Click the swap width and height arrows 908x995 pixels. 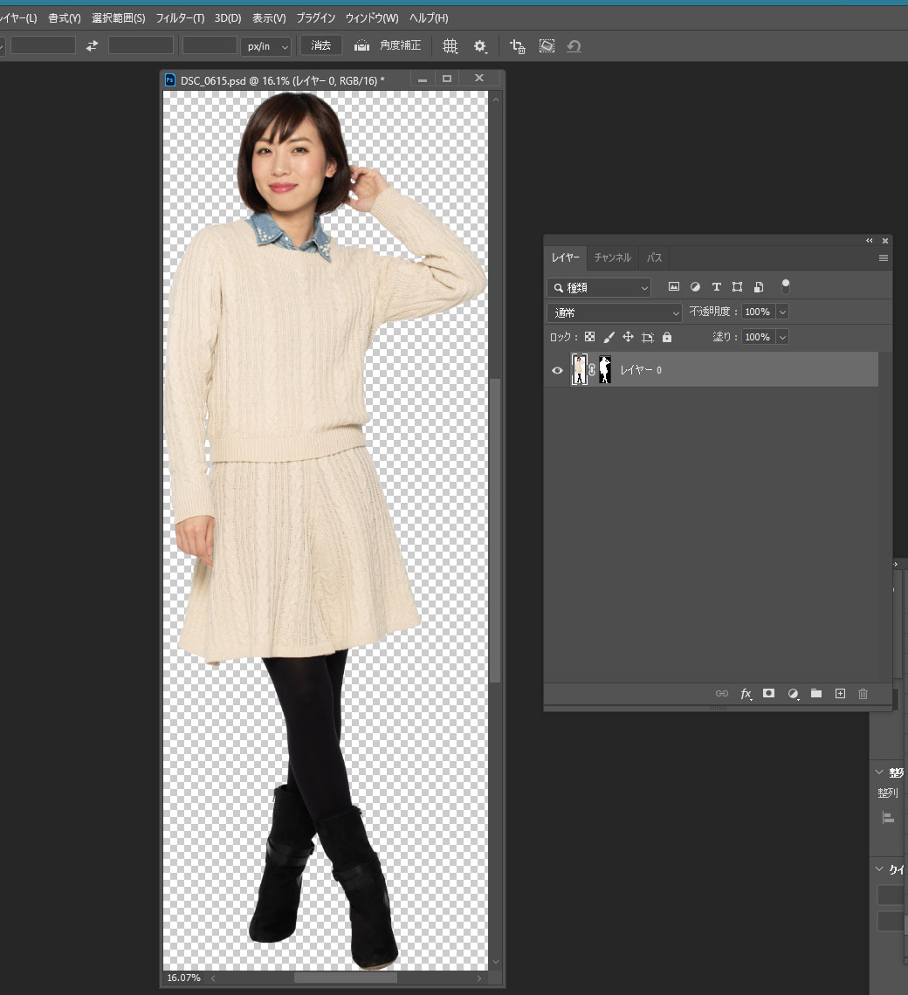[x=92, y=45]
